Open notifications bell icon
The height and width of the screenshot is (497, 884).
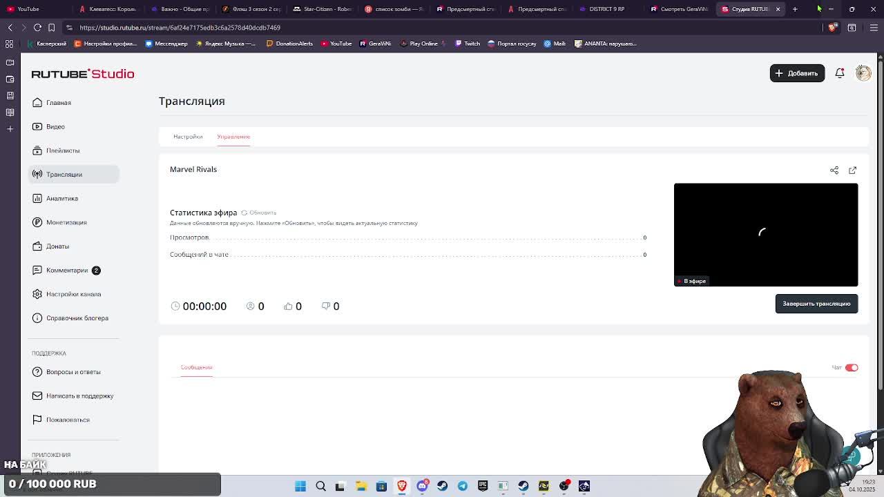[840, 73]
